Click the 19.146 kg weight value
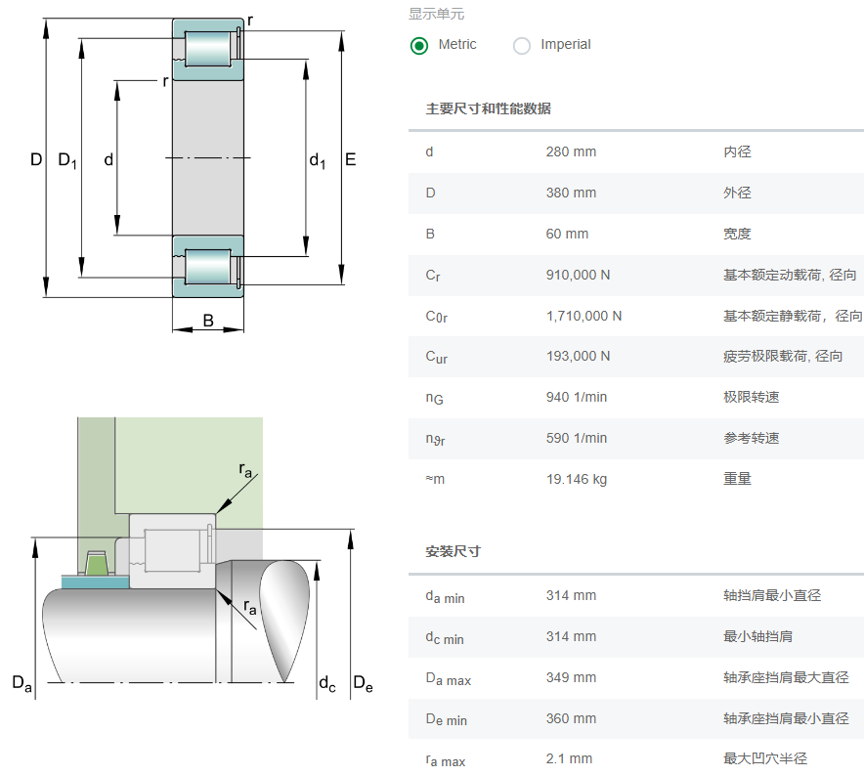864x776 pixels. (x=577, y=479)
